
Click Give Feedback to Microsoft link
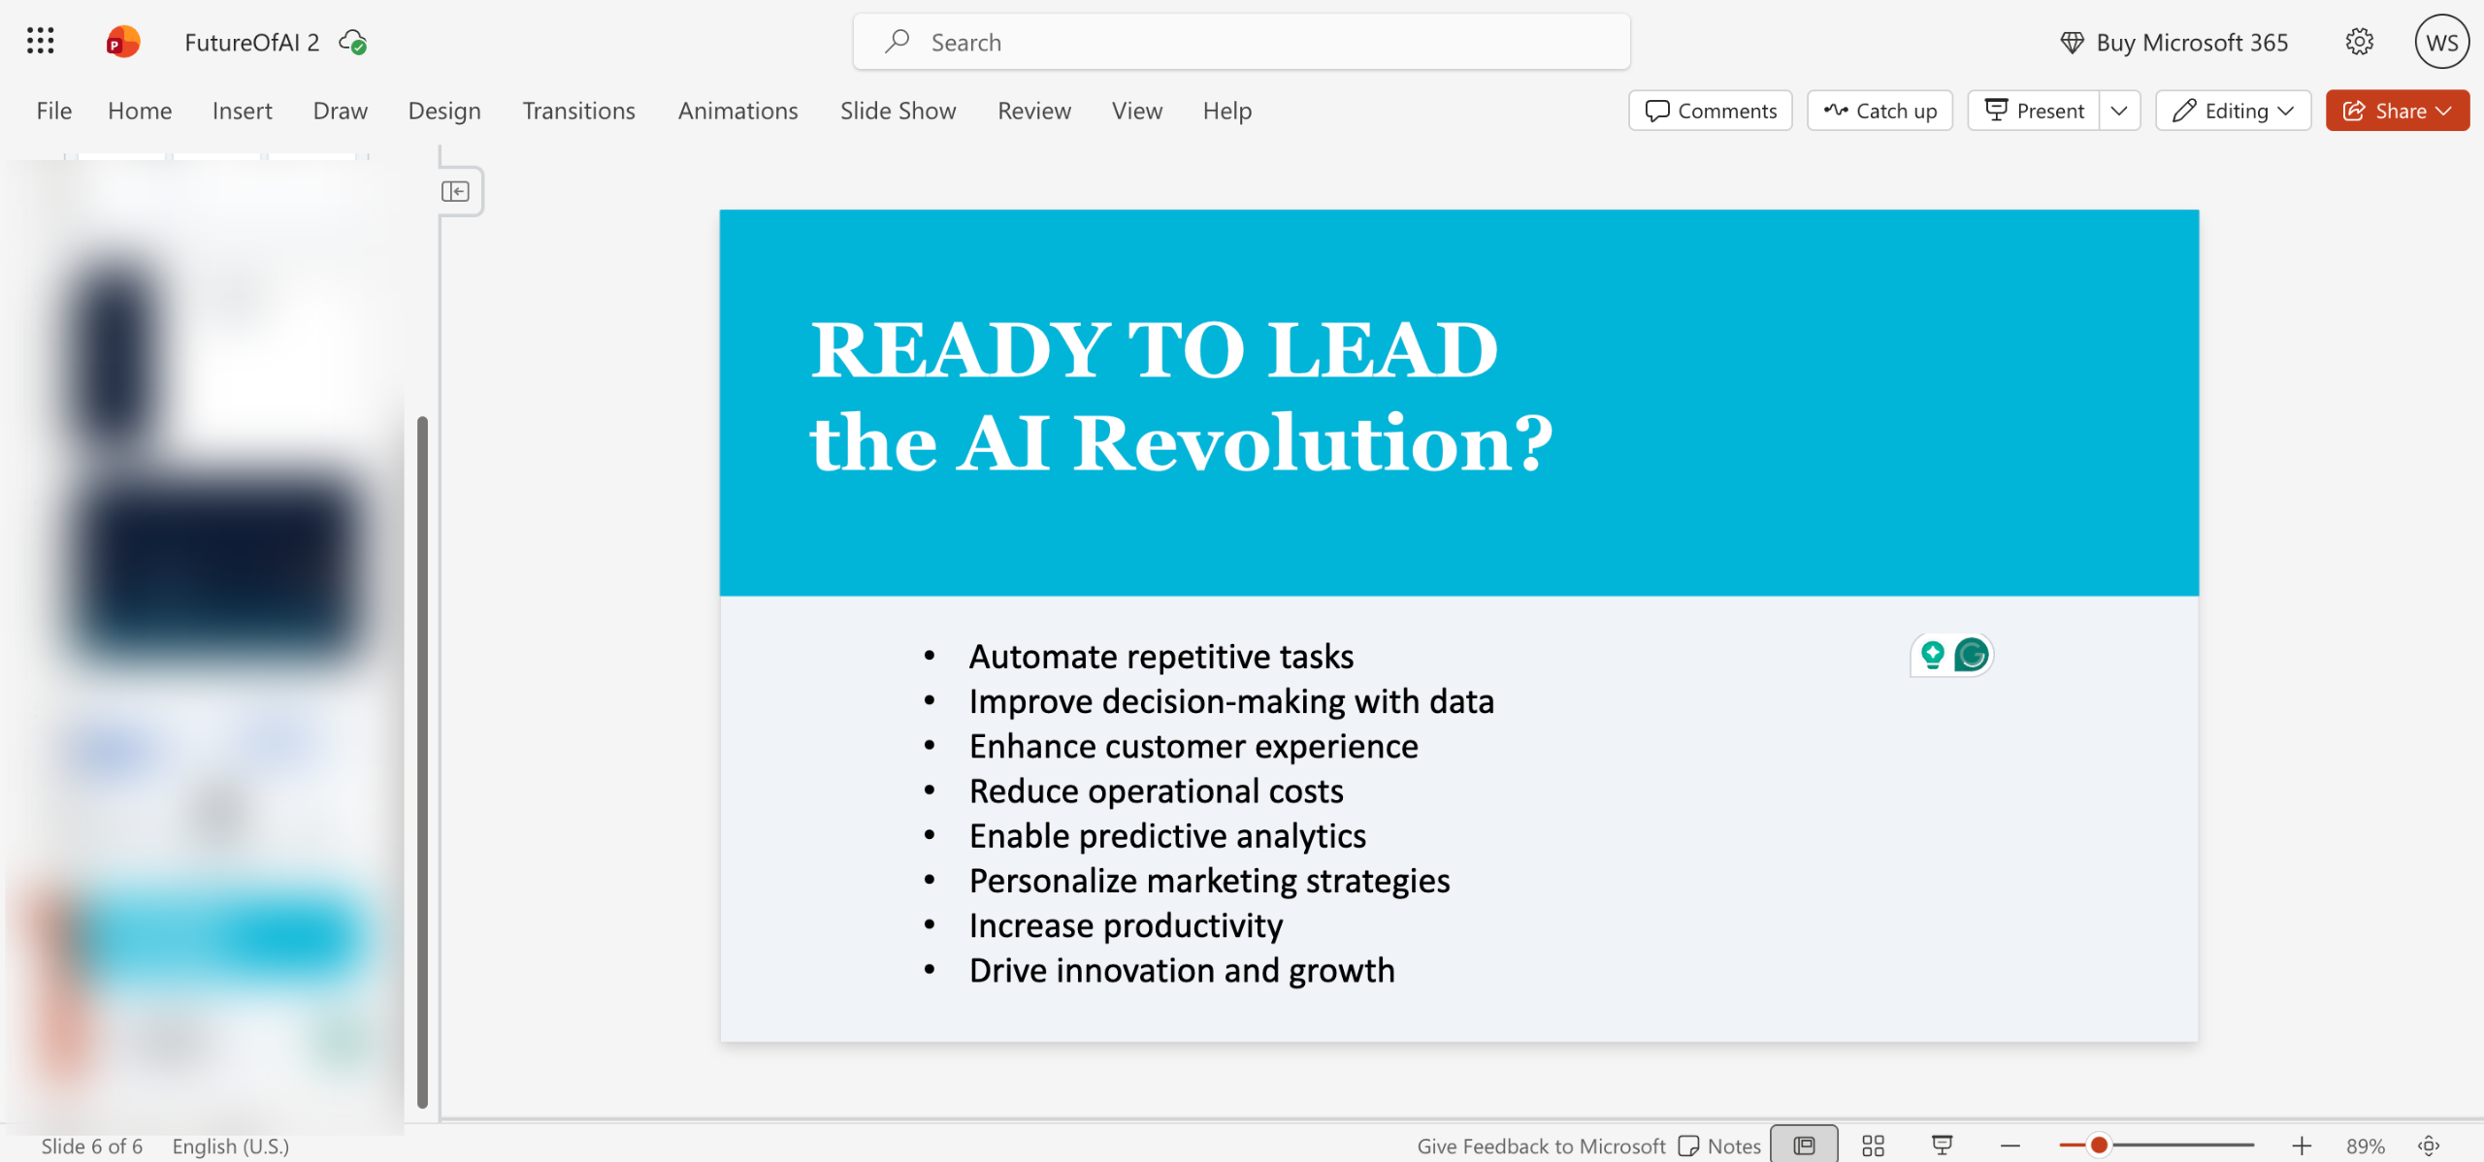(x=1540, y=1146)
